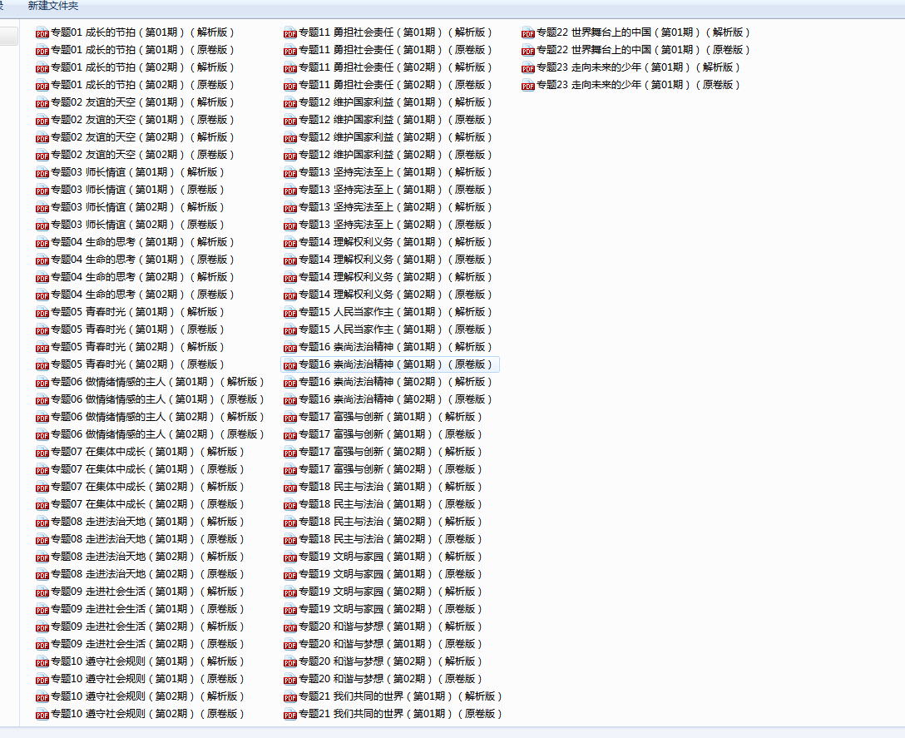Image resolution: width=905 pixels, height=738 pixels.
Task: Select file 专题19 文明与家园（第01期）（原卷版）
Action: [383, 574]
